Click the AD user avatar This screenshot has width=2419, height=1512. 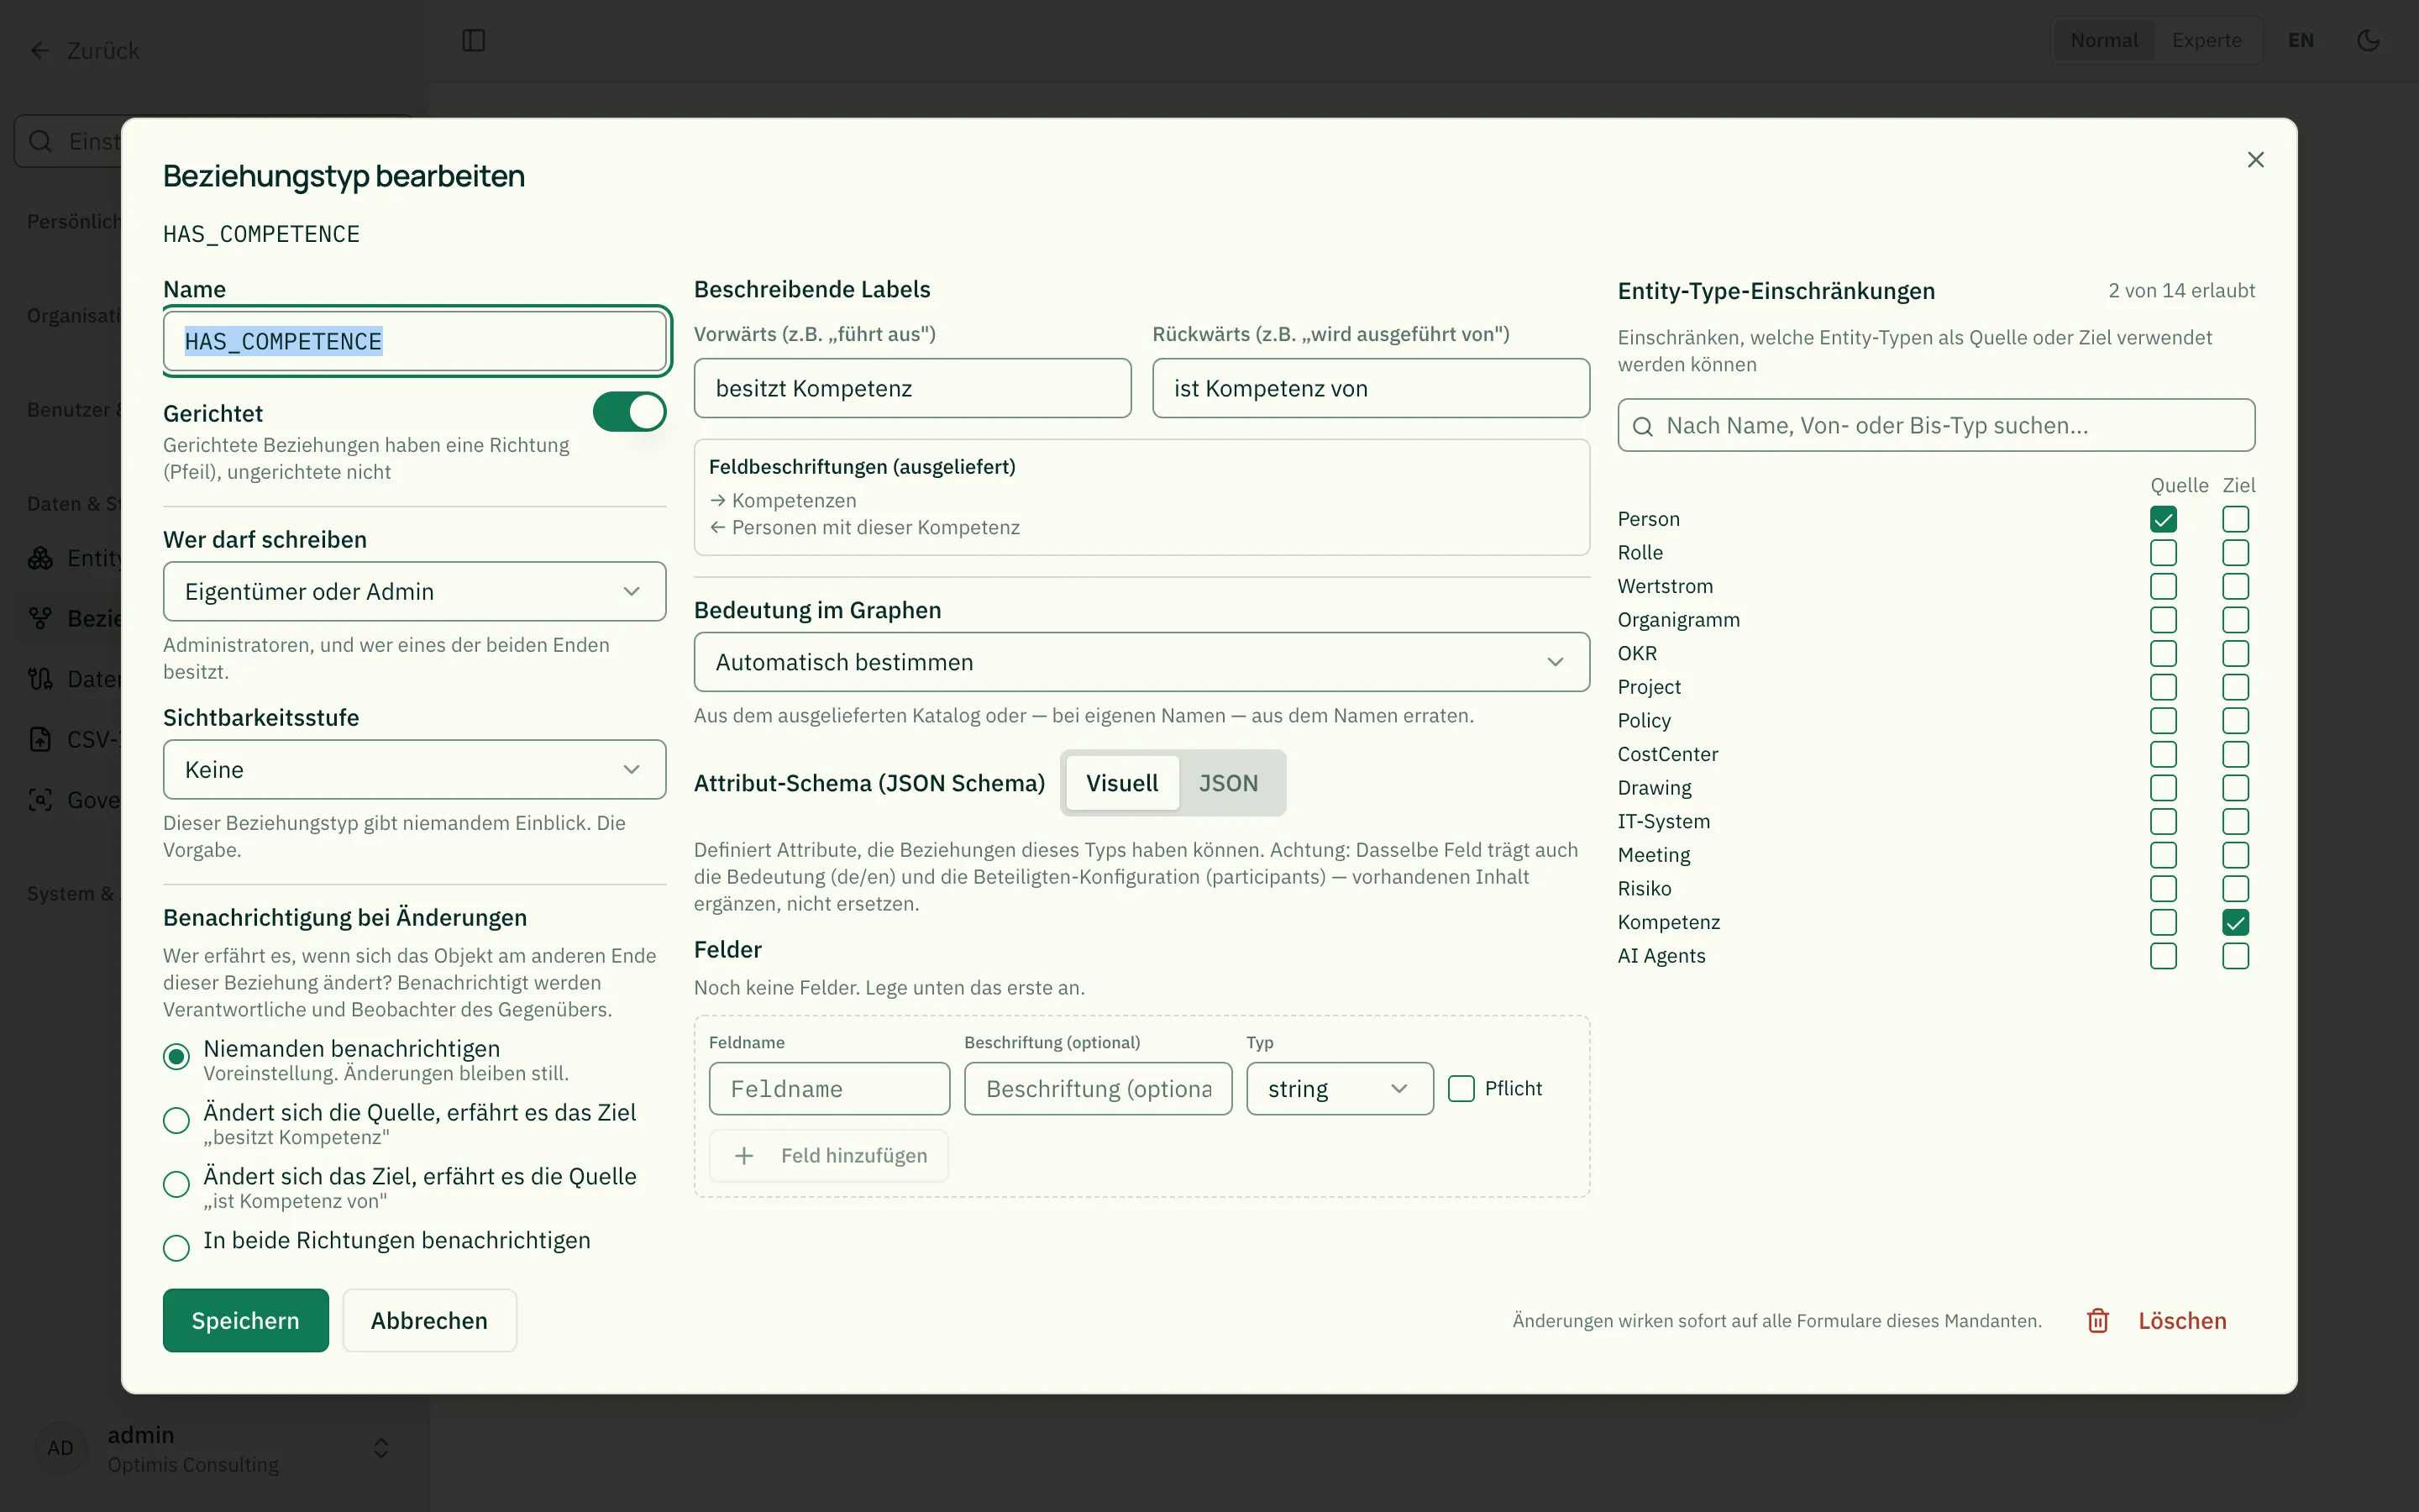point(60,1448)
